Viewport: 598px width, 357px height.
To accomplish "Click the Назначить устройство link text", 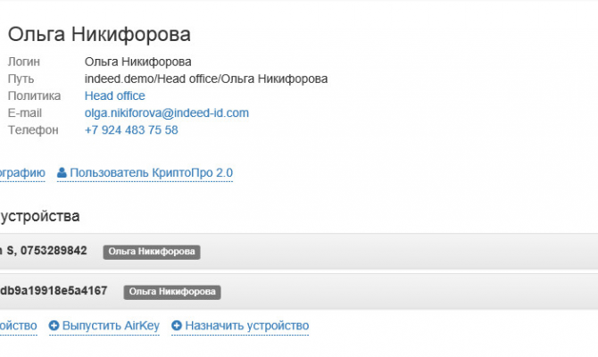I will pos(246,326).
